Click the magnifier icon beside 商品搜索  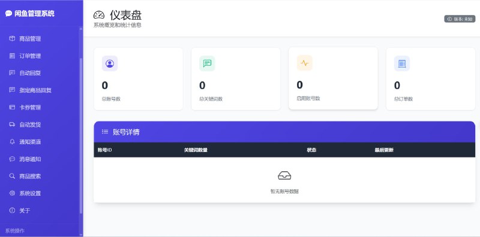[12, 176]
